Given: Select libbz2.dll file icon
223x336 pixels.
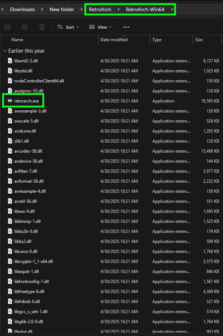Looking at the screenshot, I should click(x=10, y=241).
